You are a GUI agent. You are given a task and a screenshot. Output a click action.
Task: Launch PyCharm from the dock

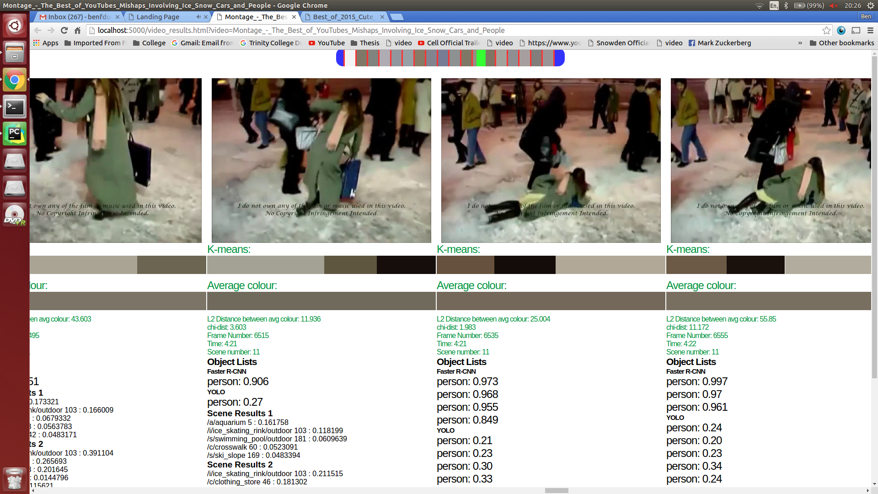point(15,134)
